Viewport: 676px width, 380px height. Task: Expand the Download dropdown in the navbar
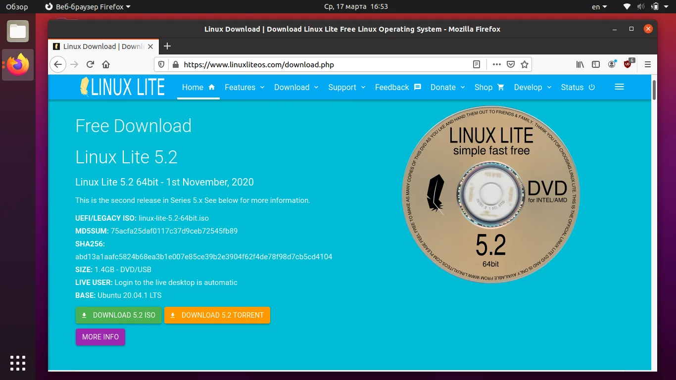click(296, 87)
